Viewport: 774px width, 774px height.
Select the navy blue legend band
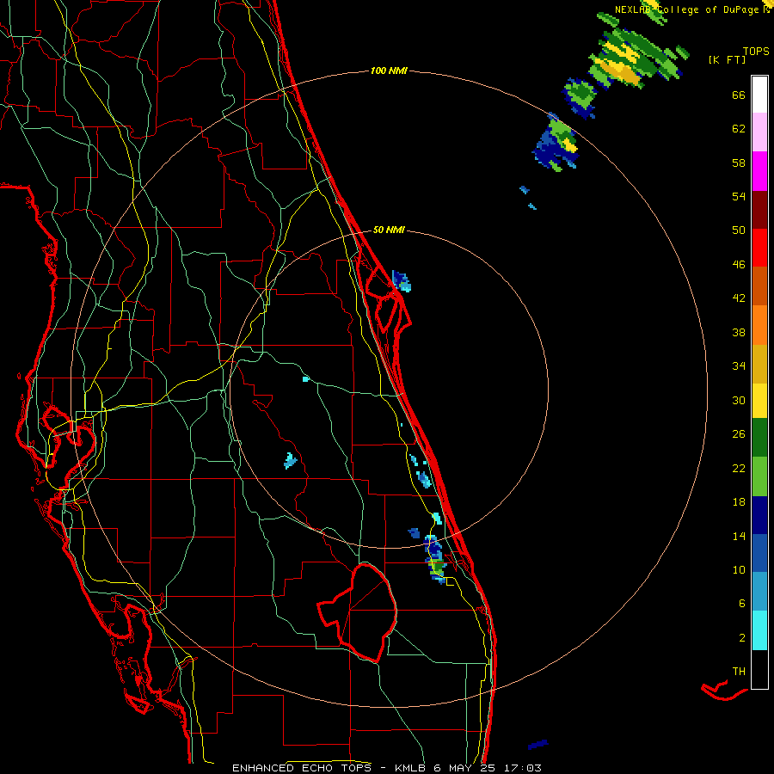click(x=759, y=515)
